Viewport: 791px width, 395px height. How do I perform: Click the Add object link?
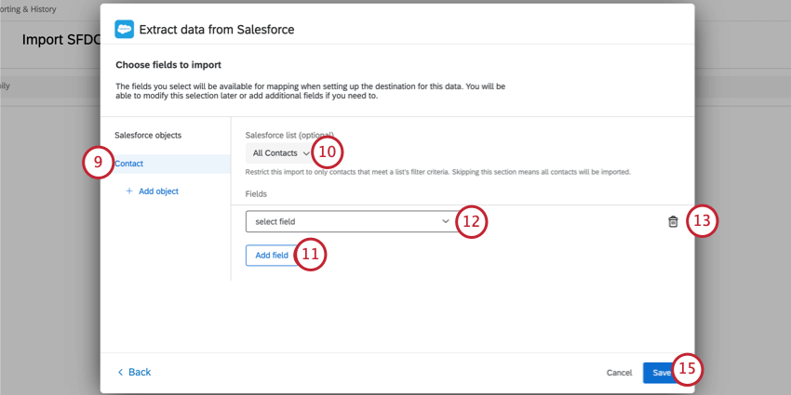click(x=158, y=191)
